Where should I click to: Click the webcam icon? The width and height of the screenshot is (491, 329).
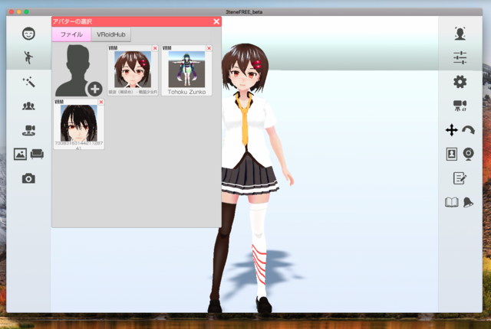point(469,154)
